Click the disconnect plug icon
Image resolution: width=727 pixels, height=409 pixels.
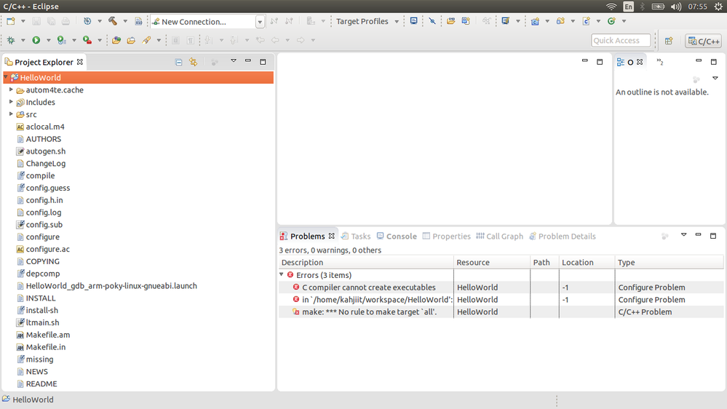tap(432, 21)
